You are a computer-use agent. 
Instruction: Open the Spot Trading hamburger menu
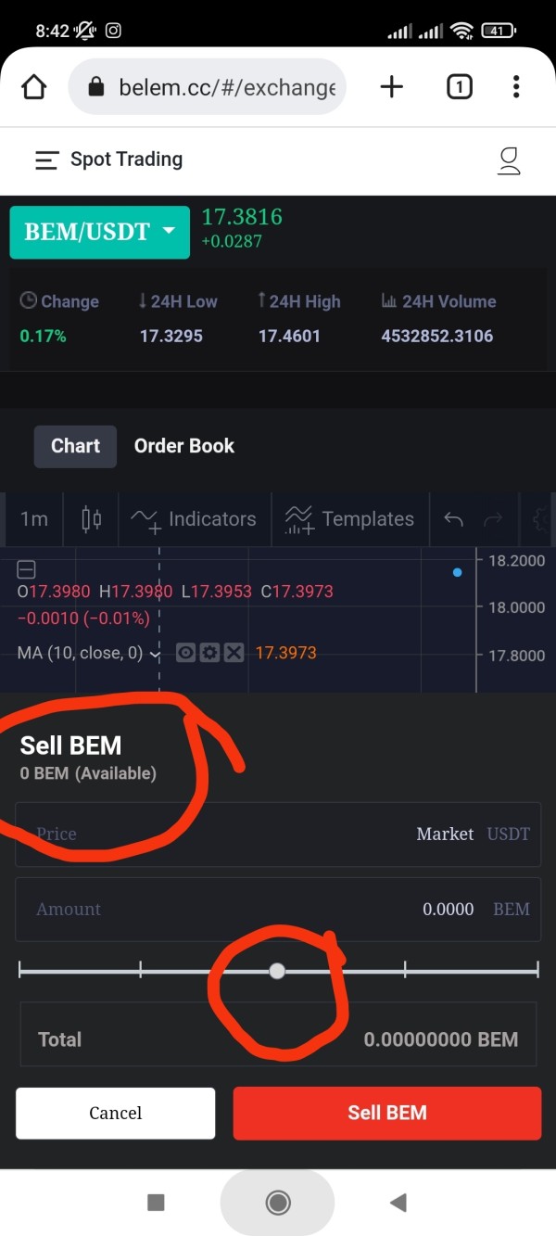46,160
